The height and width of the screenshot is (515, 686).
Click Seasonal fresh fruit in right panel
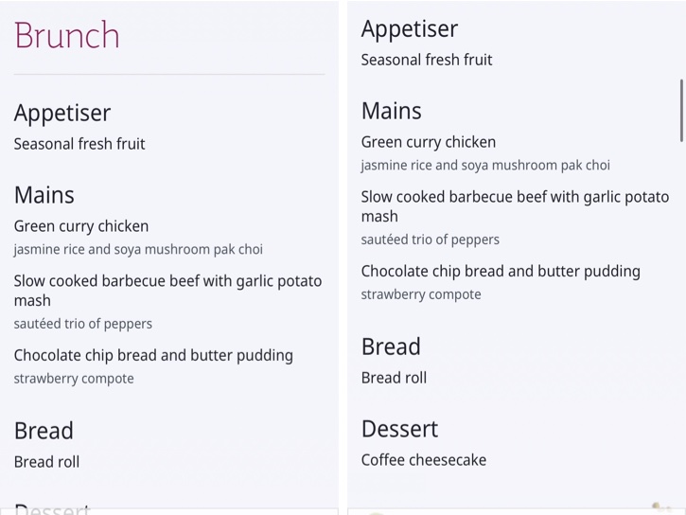427,60
